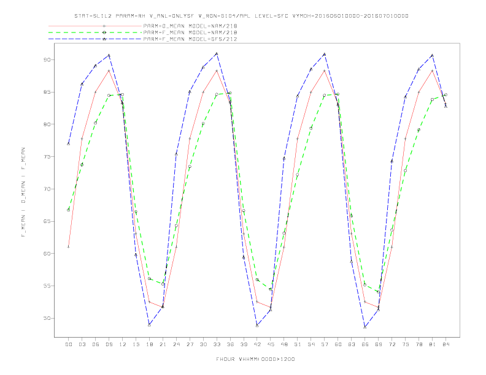Viewport: 486px width, 375px height.
Task: Click the y-axis tick label 50
Action: 47,318
